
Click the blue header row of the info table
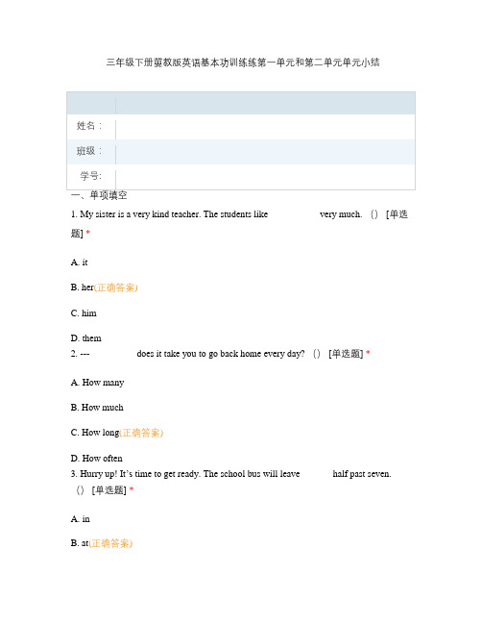point(241,104)
